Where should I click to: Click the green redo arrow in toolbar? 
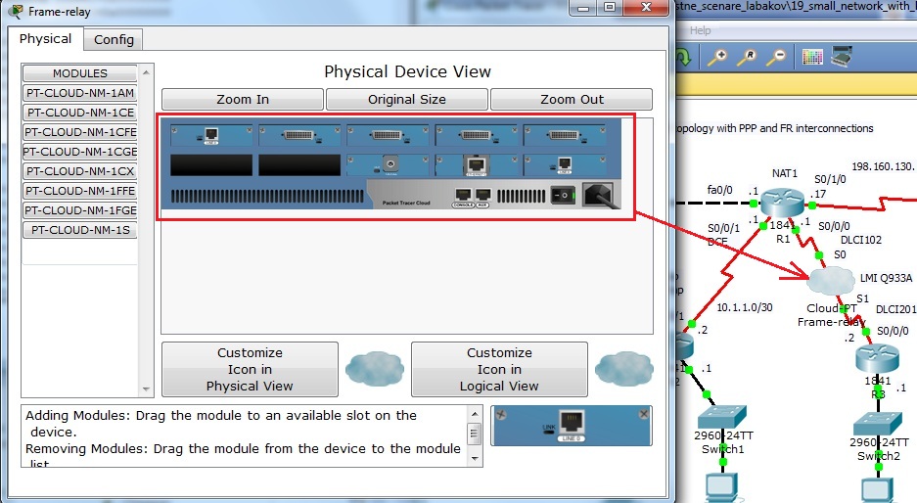683,57
